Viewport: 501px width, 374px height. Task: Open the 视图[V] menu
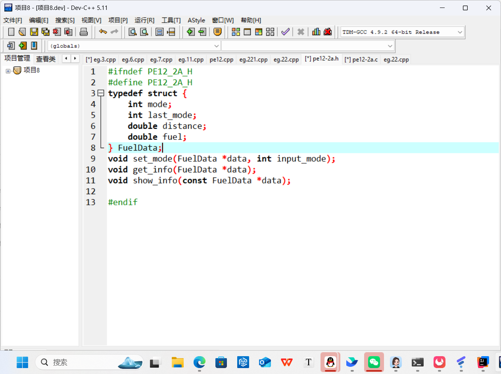(91, 20)
